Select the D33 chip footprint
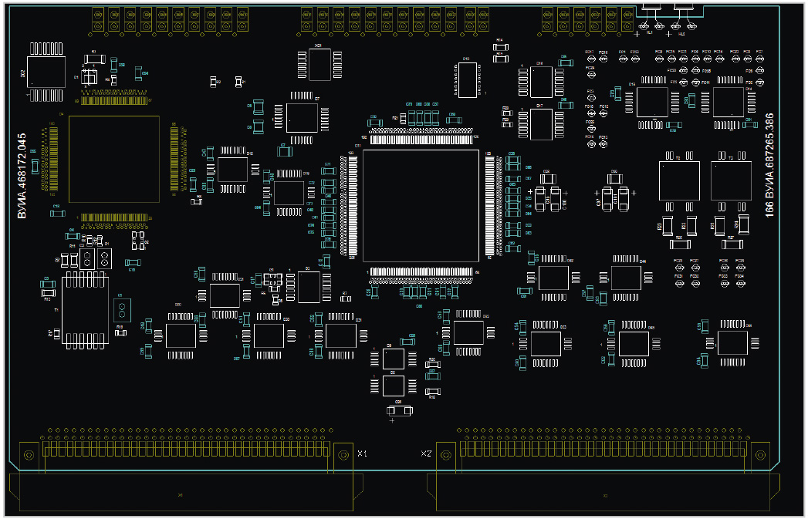Viewport: 808px width, 519px height. pyautogui.click(x=546, y=343)
